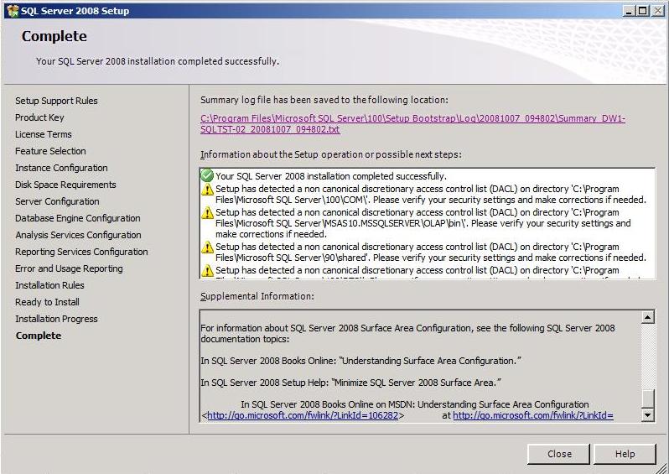Close the window via title bar X
669x474 pixels.
[657, 11]
